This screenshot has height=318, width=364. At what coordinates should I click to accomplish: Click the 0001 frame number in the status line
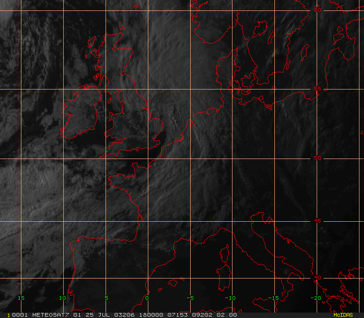click(x=20, y=315)
